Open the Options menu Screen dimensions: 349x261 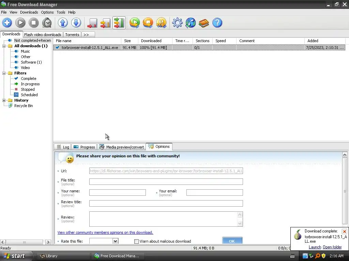coord(47,12)
